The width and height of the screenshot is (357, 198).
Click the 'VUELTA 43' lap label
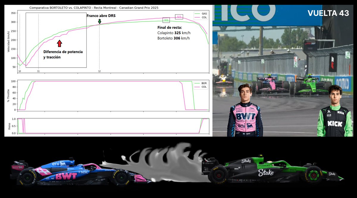(328, 13)
